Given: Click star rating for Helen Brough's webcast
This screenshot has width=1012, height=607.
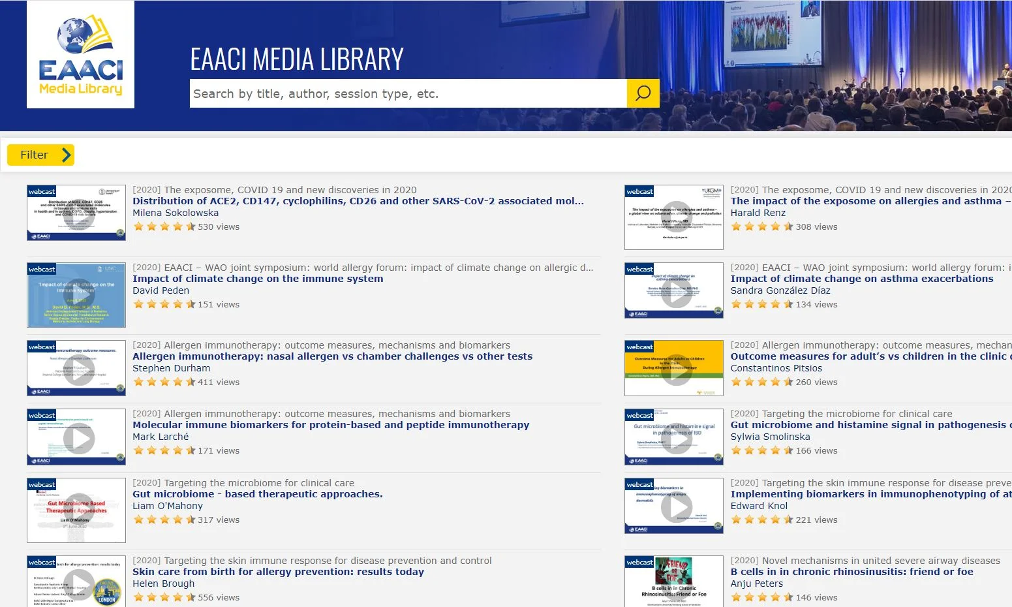Looking at the screenshot, I should [x=164, y=597].
